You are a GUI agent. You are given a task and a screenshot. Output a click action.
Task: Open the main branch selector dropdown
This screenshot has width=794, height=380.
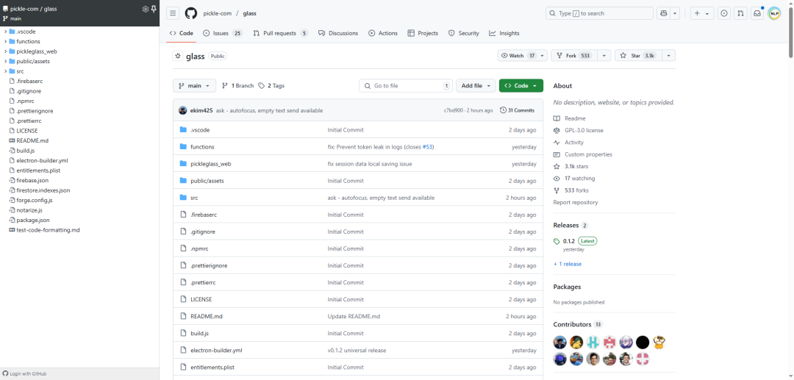click(194, 85)
